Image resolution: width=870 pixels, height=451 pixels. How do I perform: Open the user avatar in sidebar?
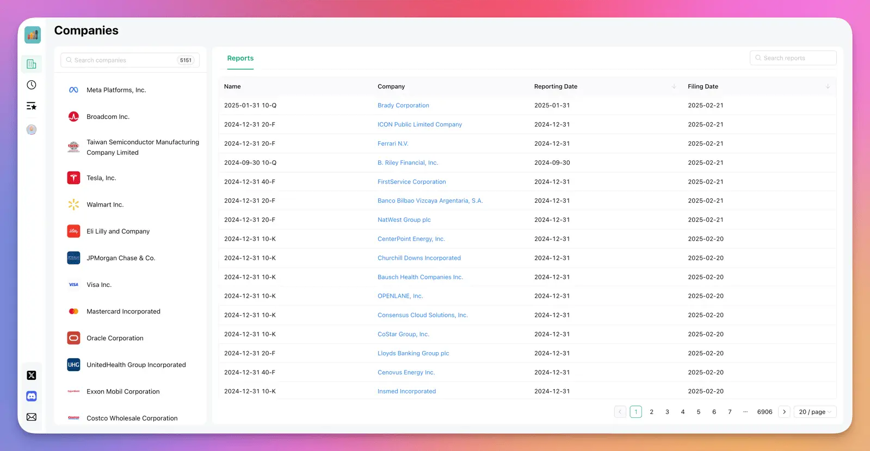32,129
